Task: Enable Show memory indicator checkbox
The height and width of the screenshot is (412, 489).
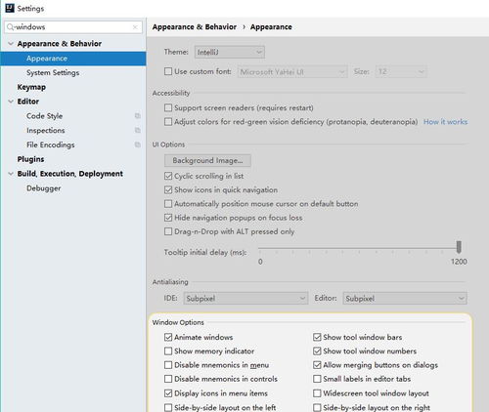Action: click(x=168, y=350)
